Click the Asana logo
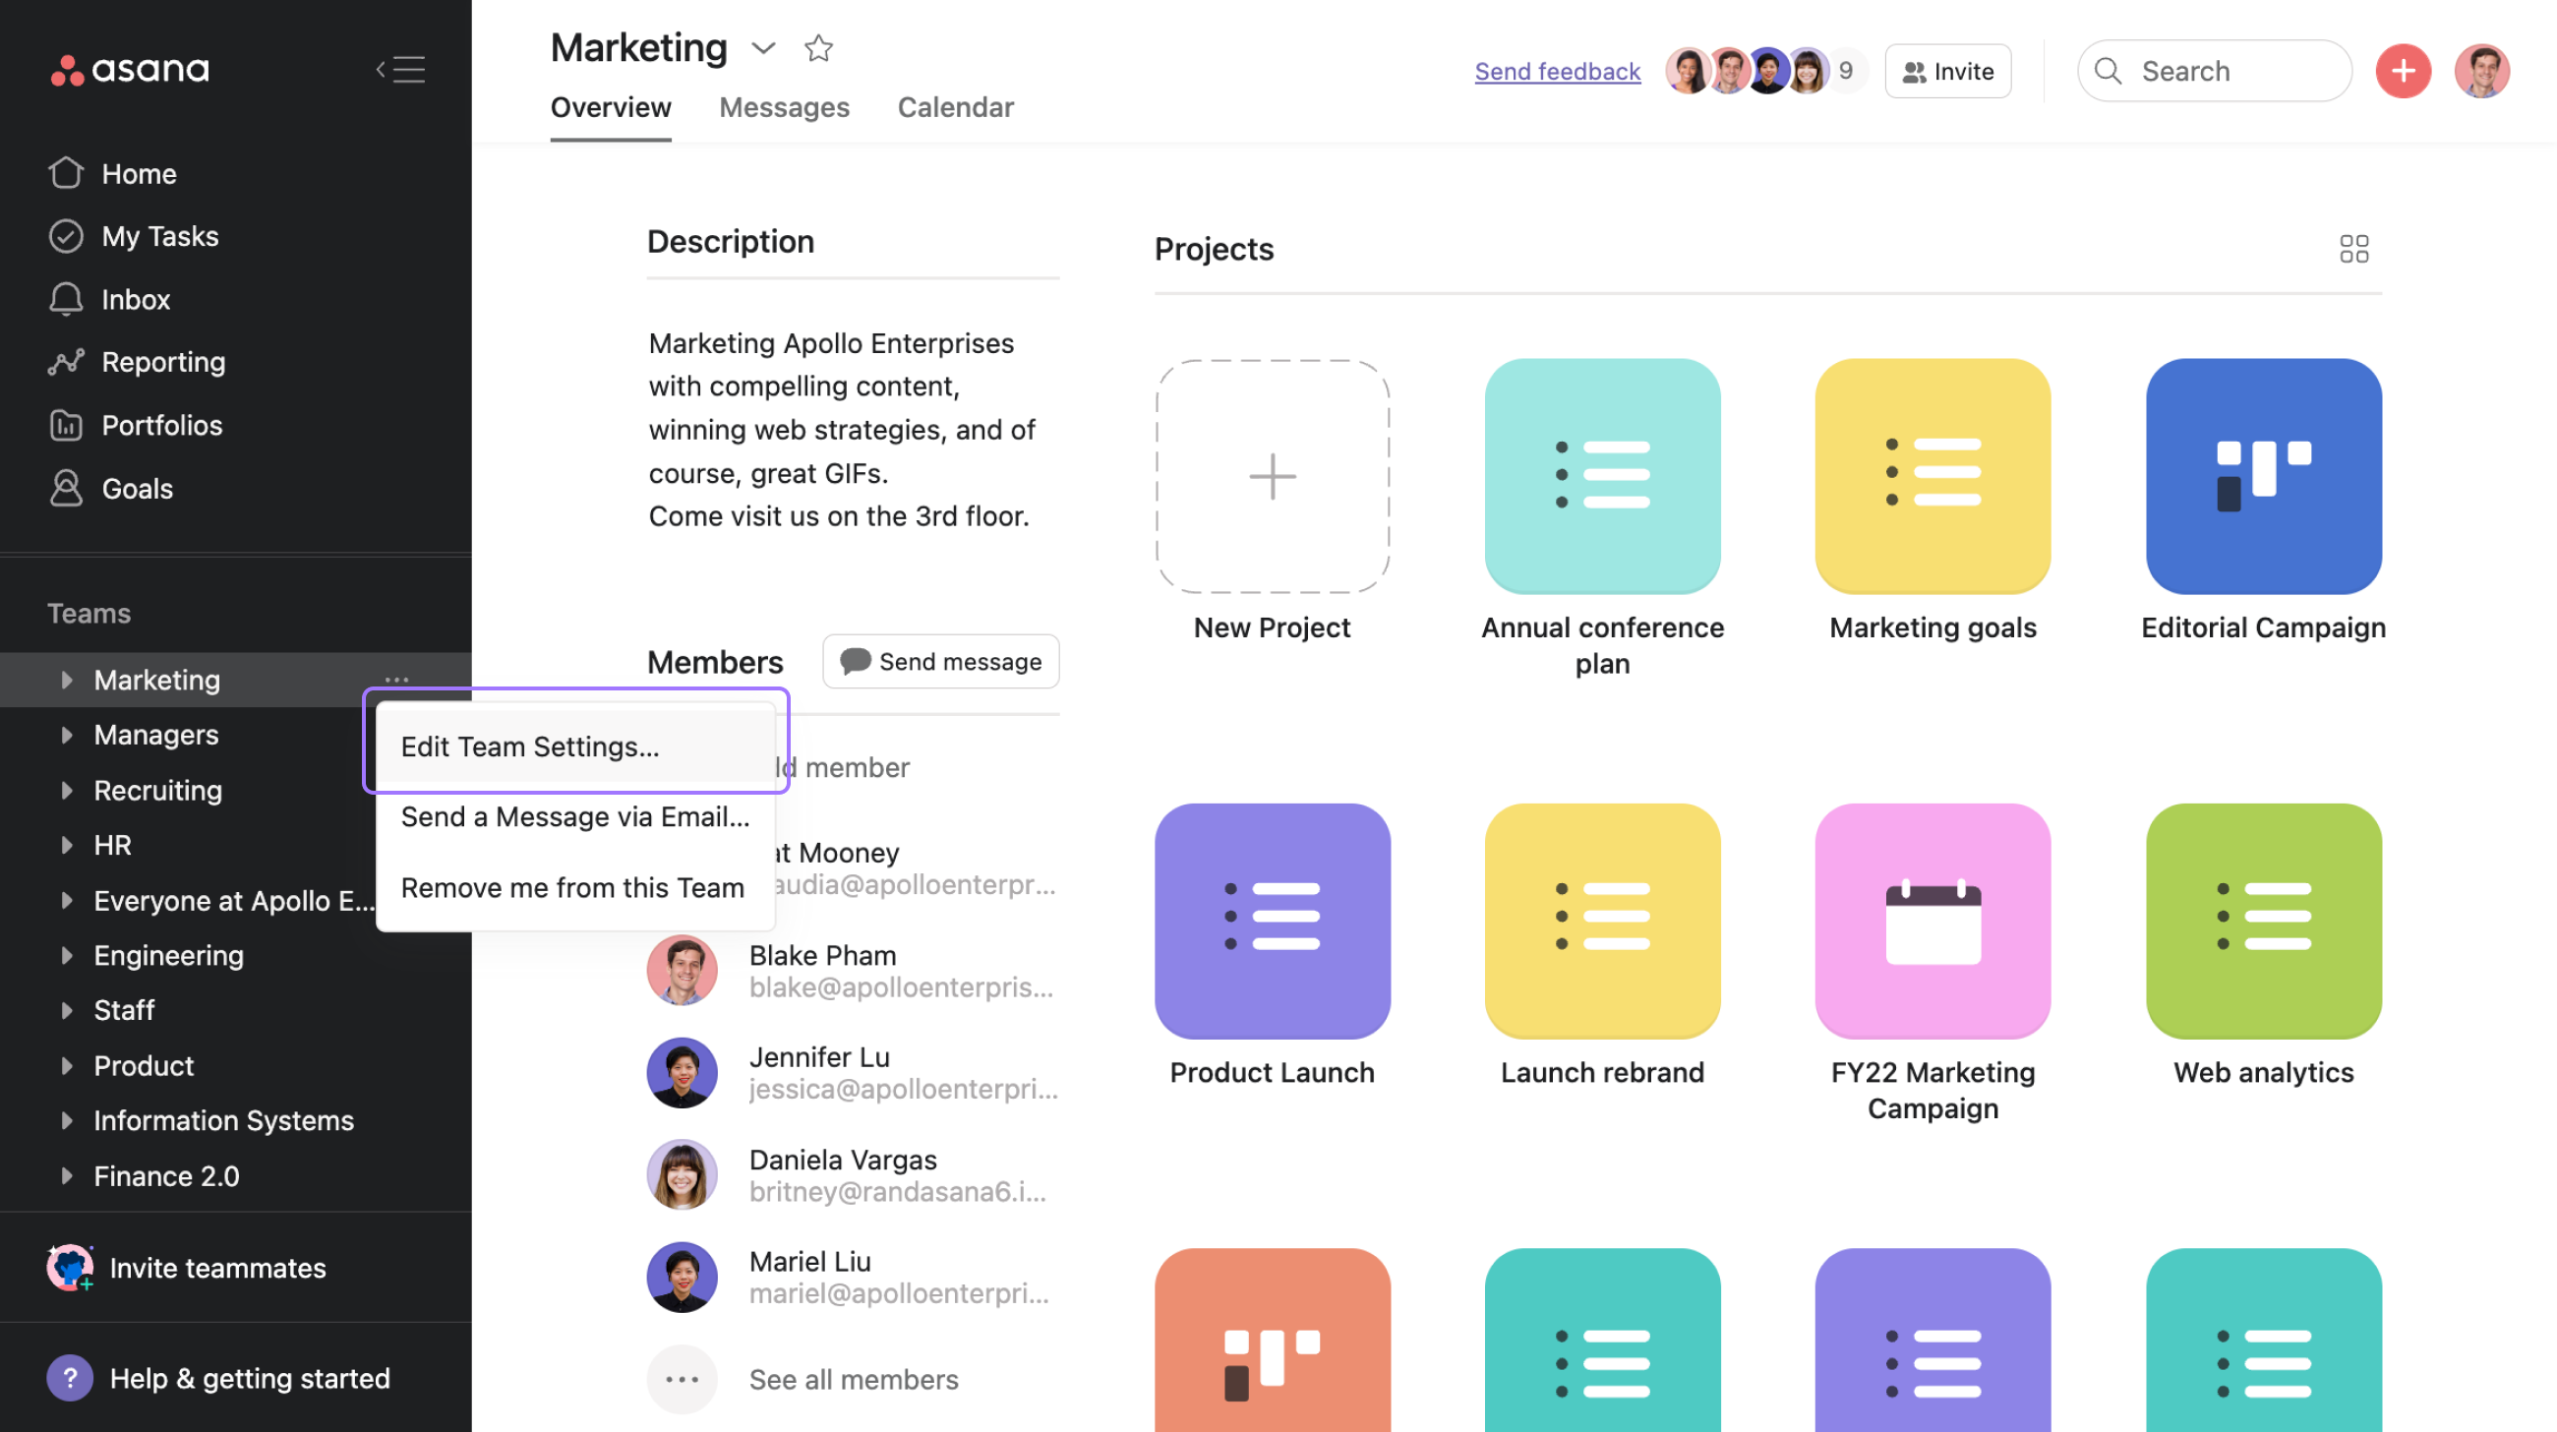 click(x=130, y=70)
